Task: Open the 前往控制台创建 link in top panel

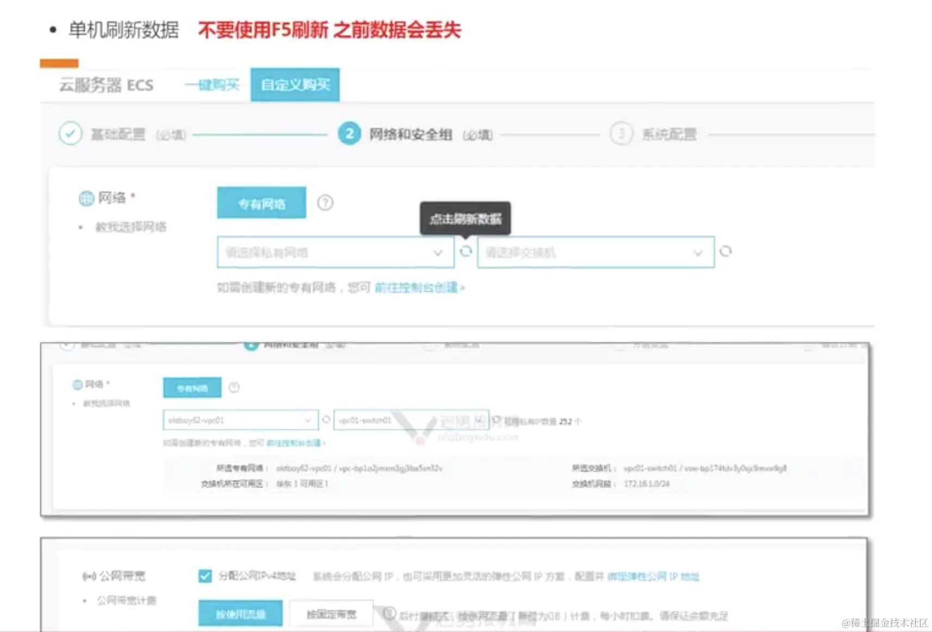Action: pyautogui.click(x=419, y=287)
